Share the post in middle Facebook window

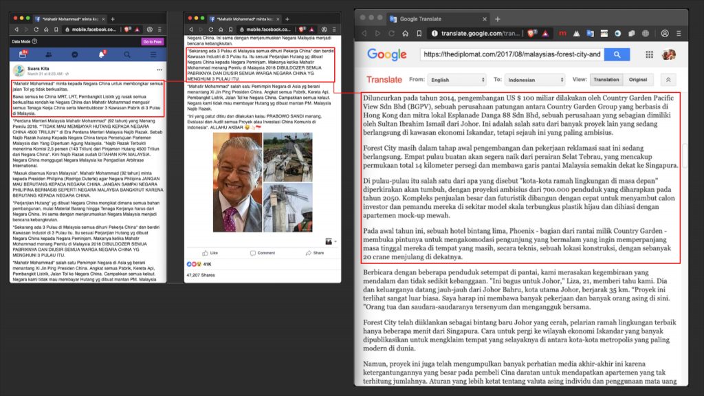(x=315, y=253)
